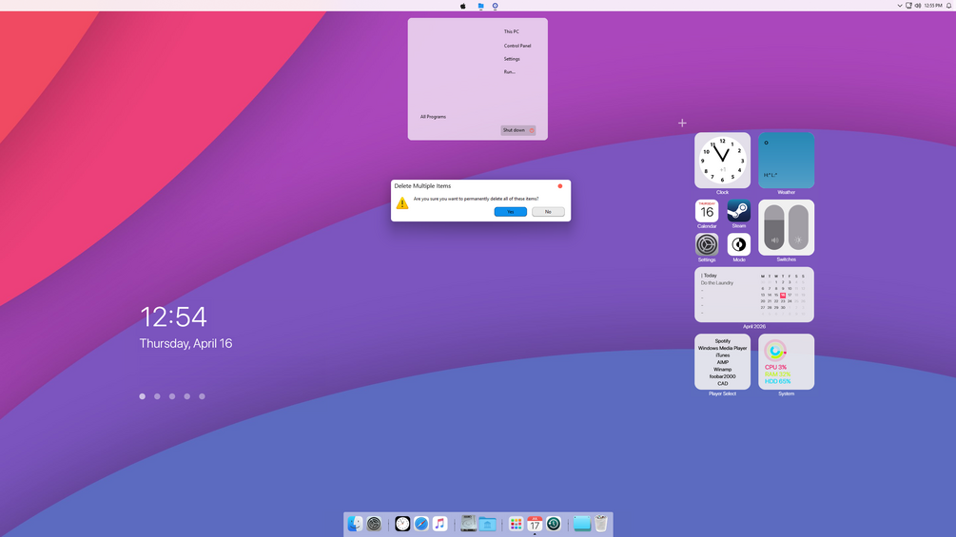Image resolution: width=956 pixels, height=537 pixels.
Task: Toggle the light/dark Mode widget
Action: point(739,245)
